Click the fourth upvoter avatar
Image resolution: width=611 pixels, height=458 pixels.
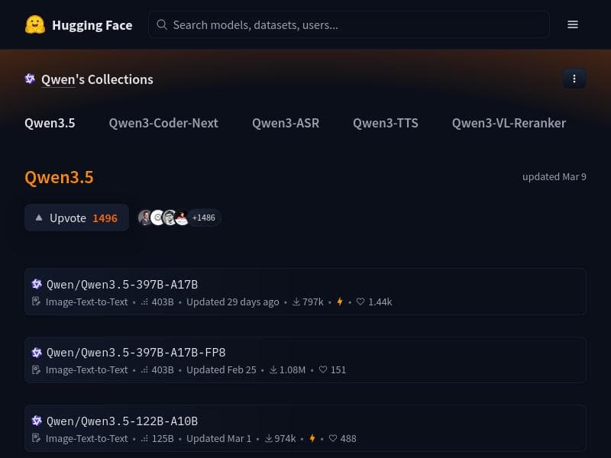(x=182, y=218)
